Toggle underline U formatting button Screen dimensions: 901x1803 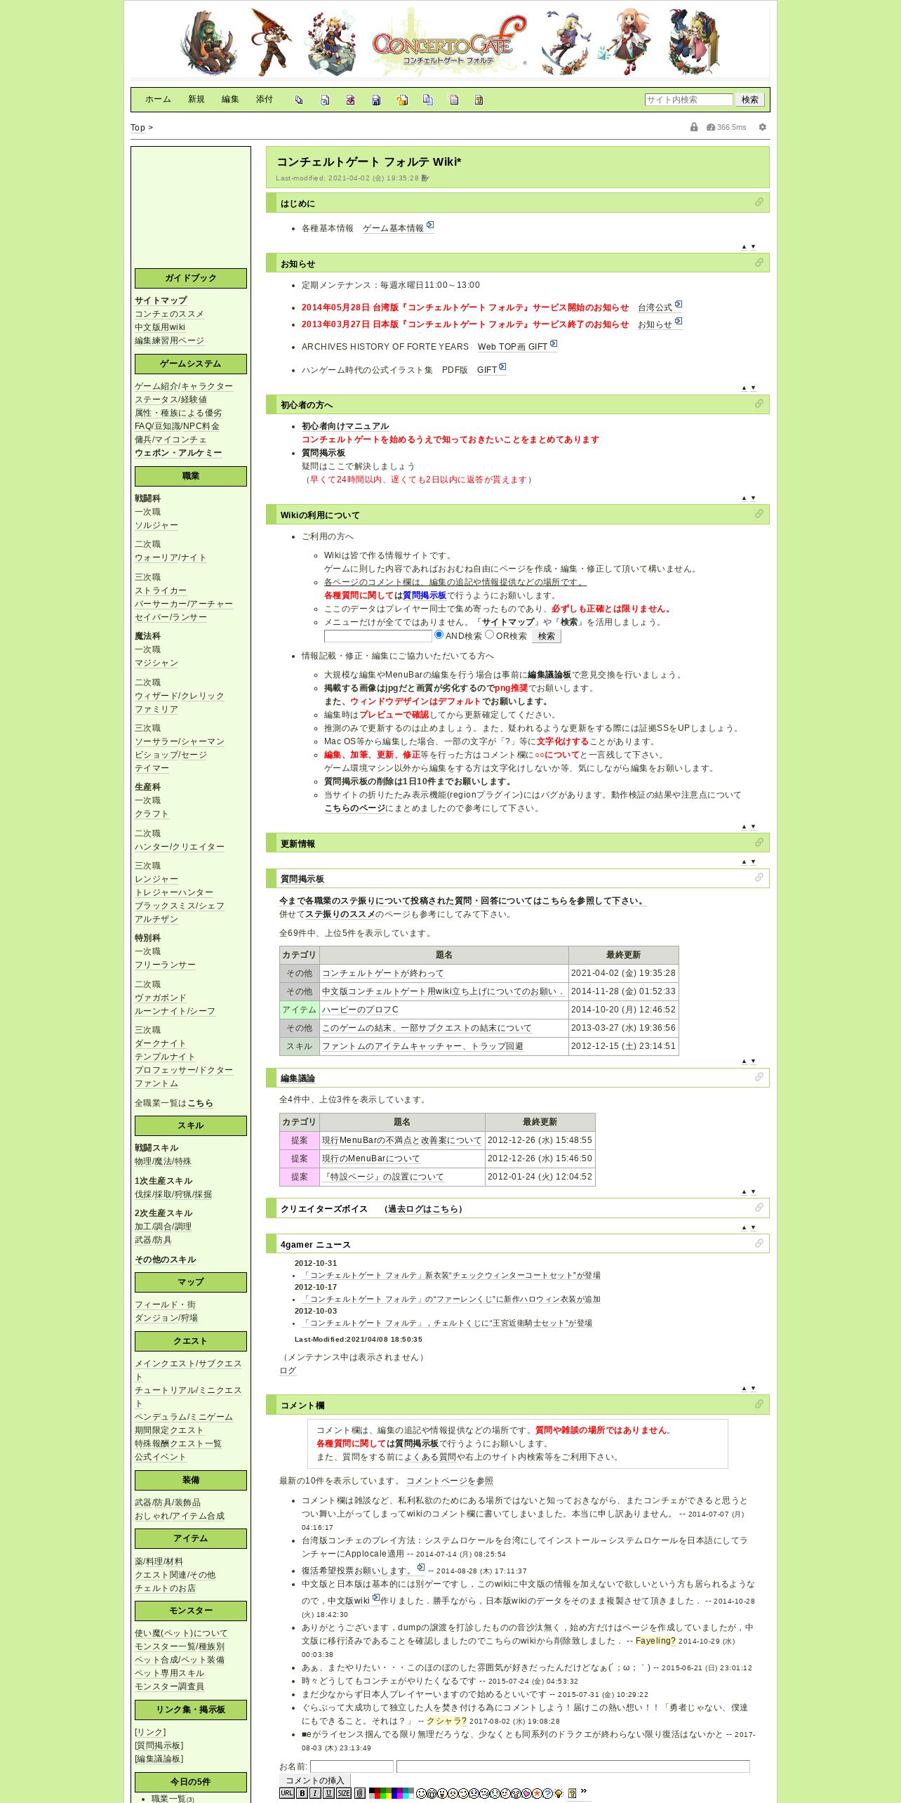[329, 1793]
